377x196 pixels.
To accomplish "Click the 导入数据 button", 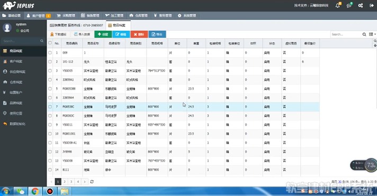I will [x=82, y=34].
